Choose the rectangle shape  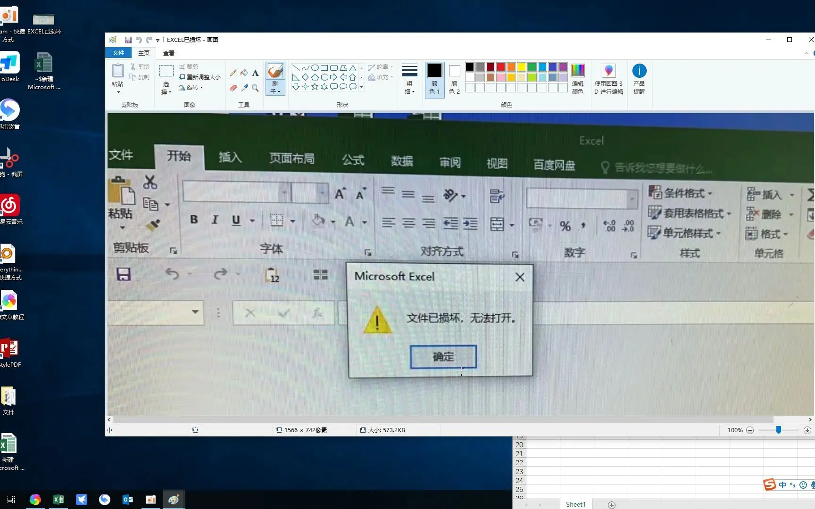[x=324, y=68]
